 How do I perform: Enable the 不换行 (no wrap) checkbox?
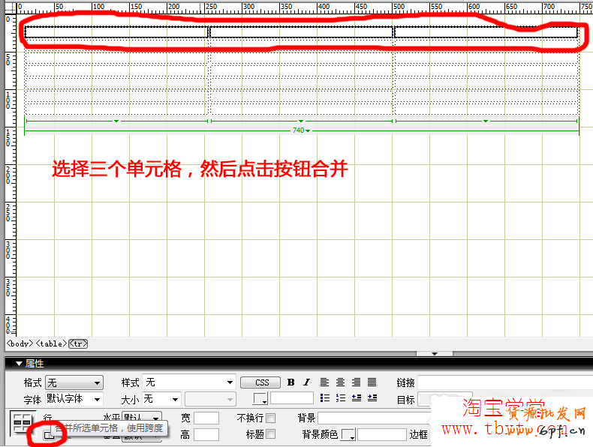[271, 418]
